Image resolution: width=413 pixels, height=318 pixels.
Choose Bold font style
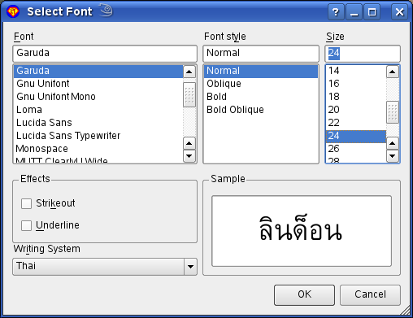pos(261,97)
